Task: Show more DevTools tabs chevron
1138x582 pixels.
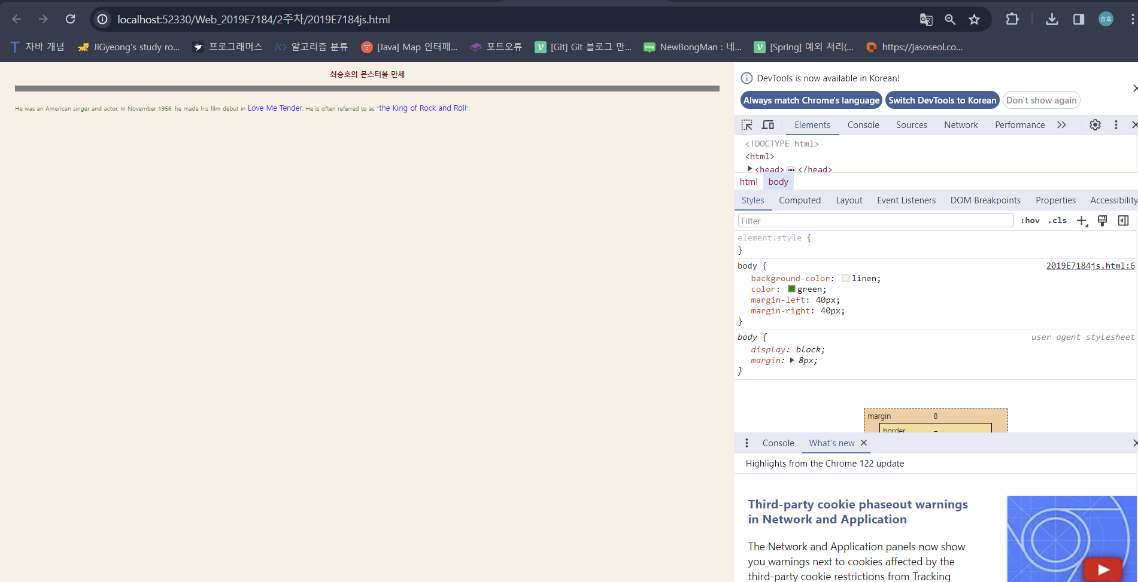Action: 1061,125
